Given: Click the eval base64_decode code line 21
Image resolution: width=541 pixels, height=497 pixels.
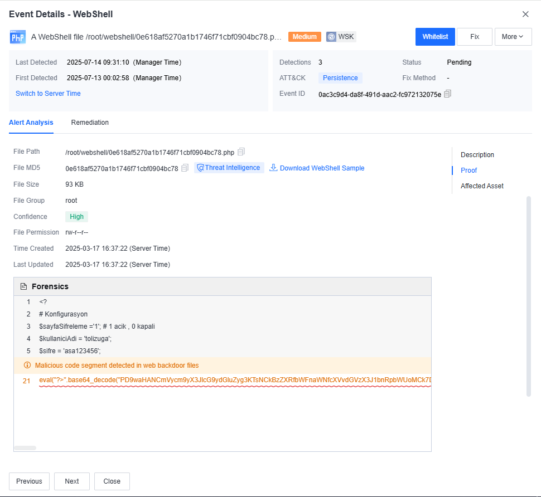Looking at the screenshot, I should [235, 380].
